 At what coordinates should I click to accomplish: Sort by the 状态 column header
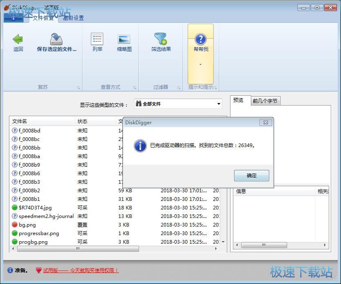tap(95, 121)
